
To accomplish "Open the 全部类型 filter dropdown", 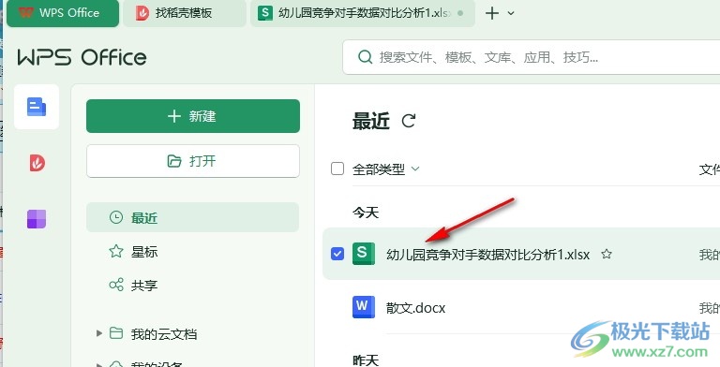I will (x=385, y=169).
